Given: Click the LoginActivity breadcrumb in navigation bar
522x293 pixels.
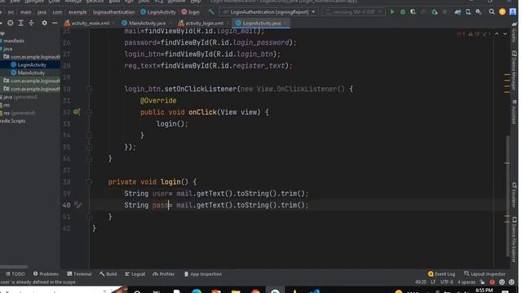Looking at the screenshot, I should (158, 12).
